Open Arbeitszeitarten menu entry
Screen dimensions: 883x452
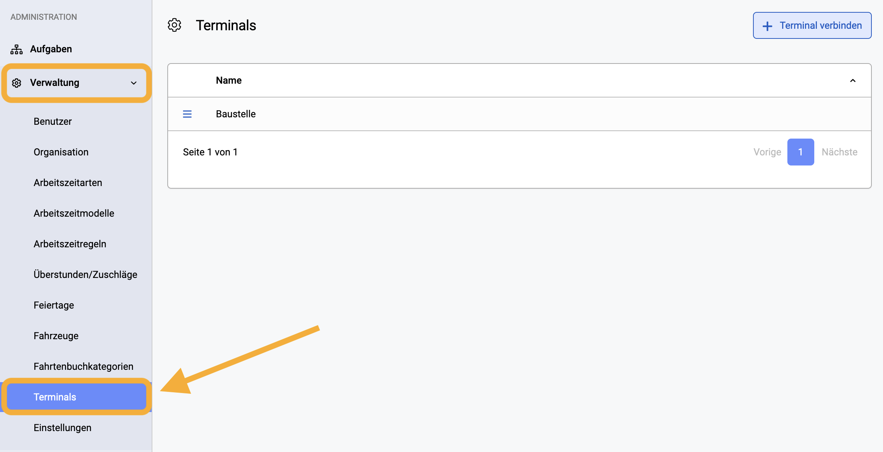pos(68,183)
